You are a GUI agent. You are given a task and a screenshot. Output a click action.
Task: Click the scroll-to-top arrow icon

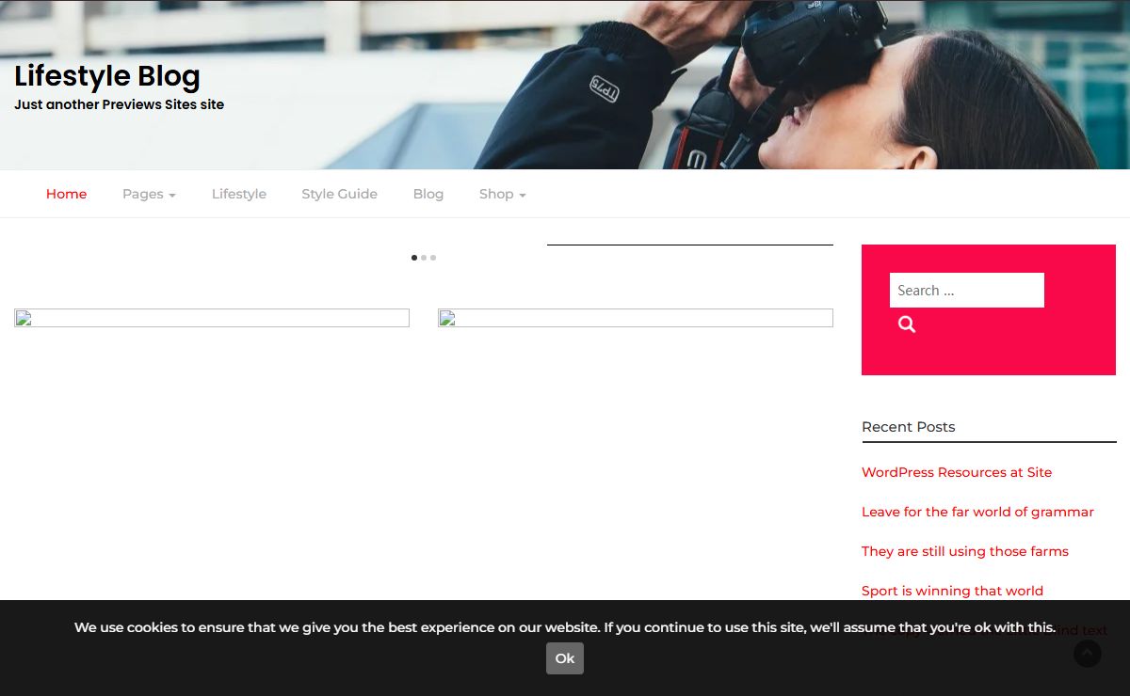tap(1088, 654)
